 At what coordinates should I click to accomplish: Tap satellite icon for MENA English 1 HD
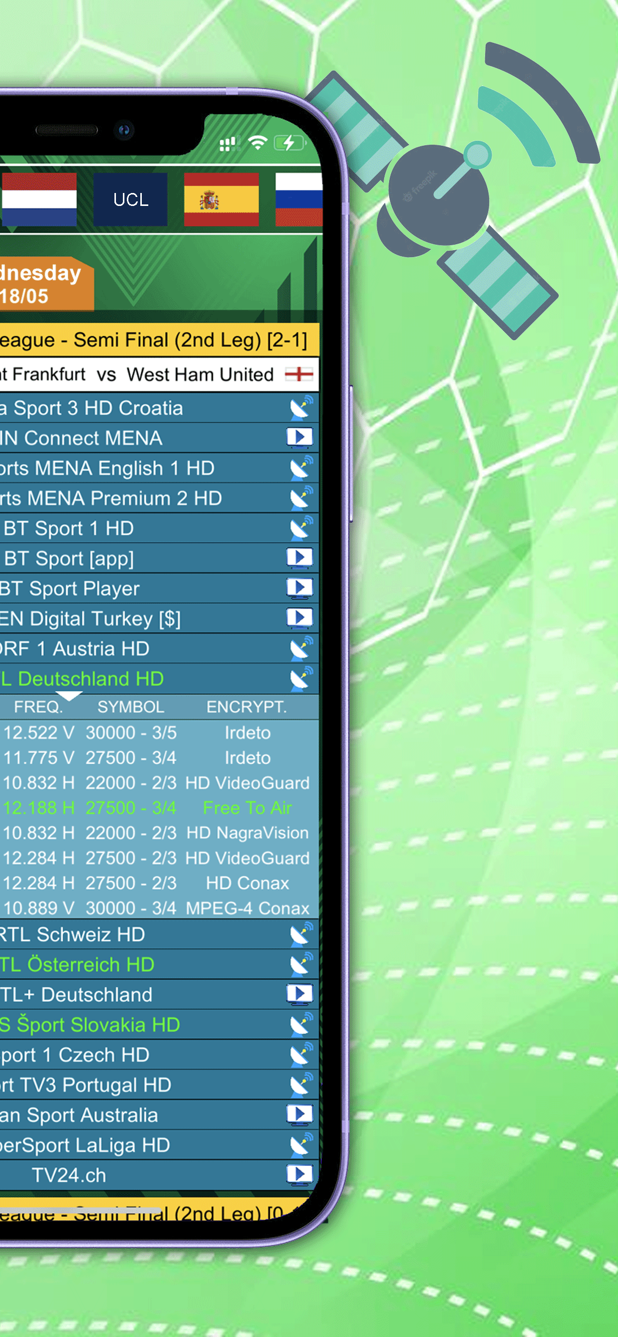coord(301,468)
